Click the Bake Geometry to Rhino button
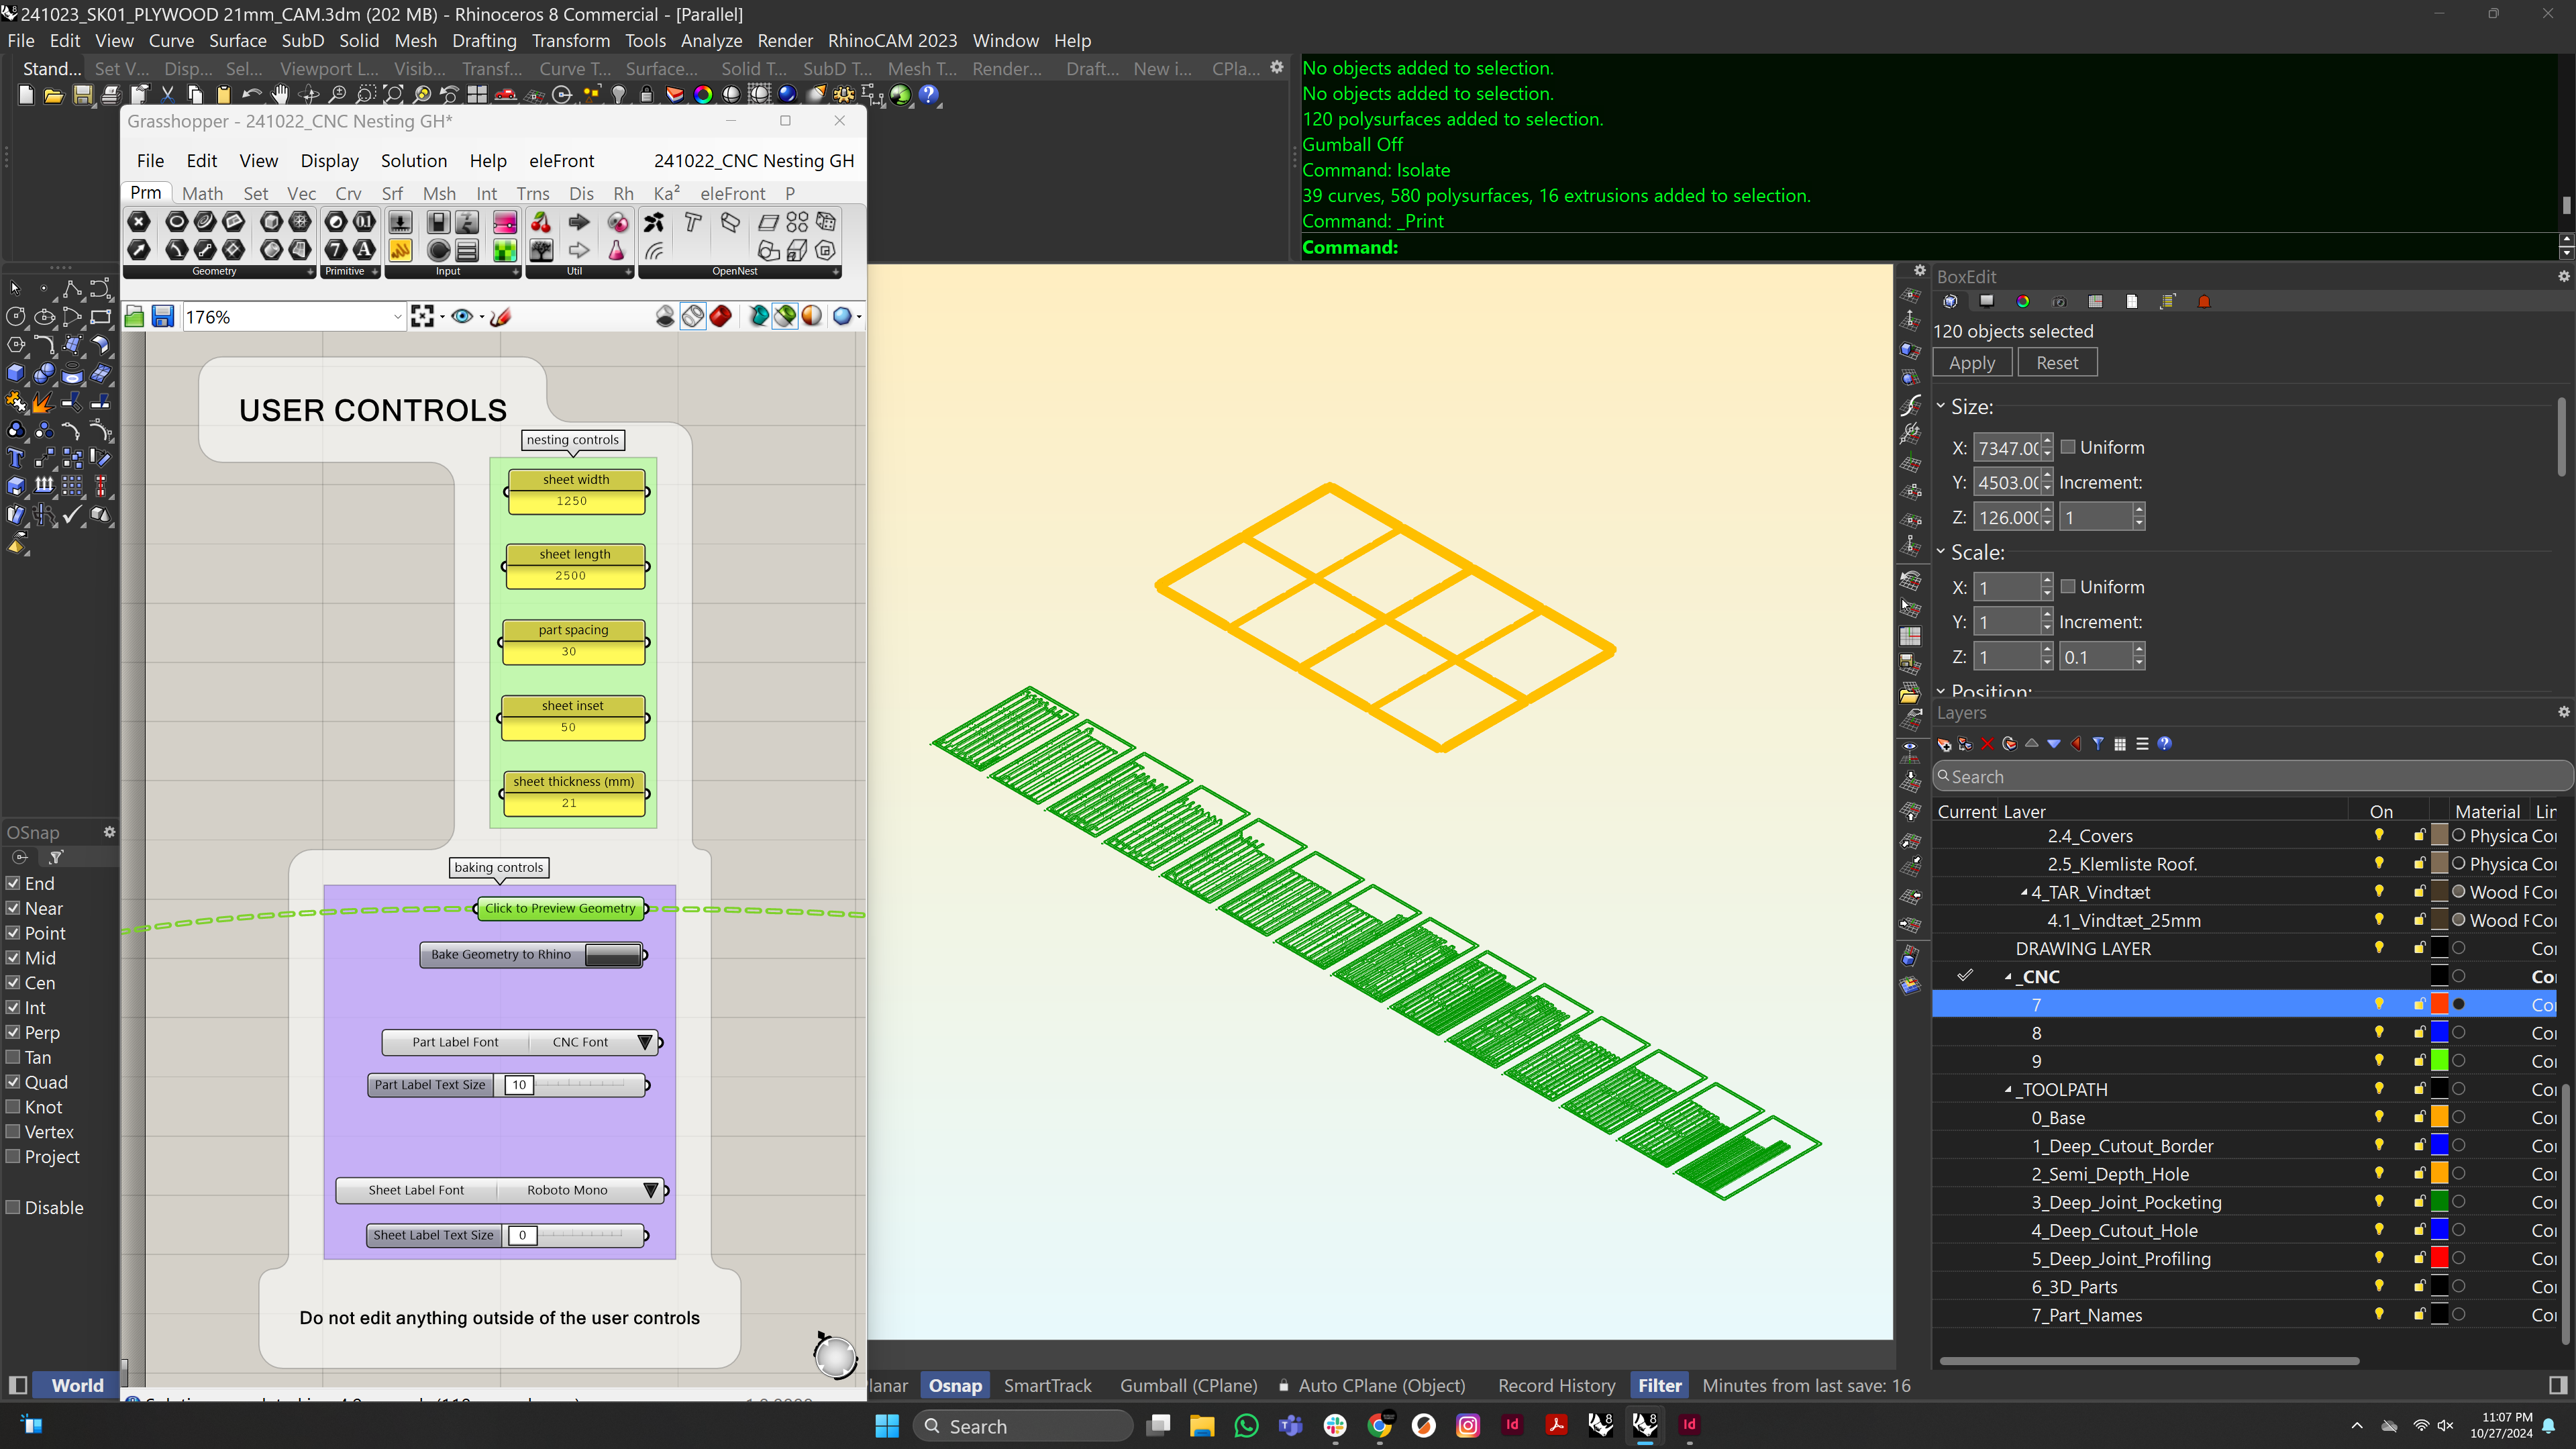 613,955
